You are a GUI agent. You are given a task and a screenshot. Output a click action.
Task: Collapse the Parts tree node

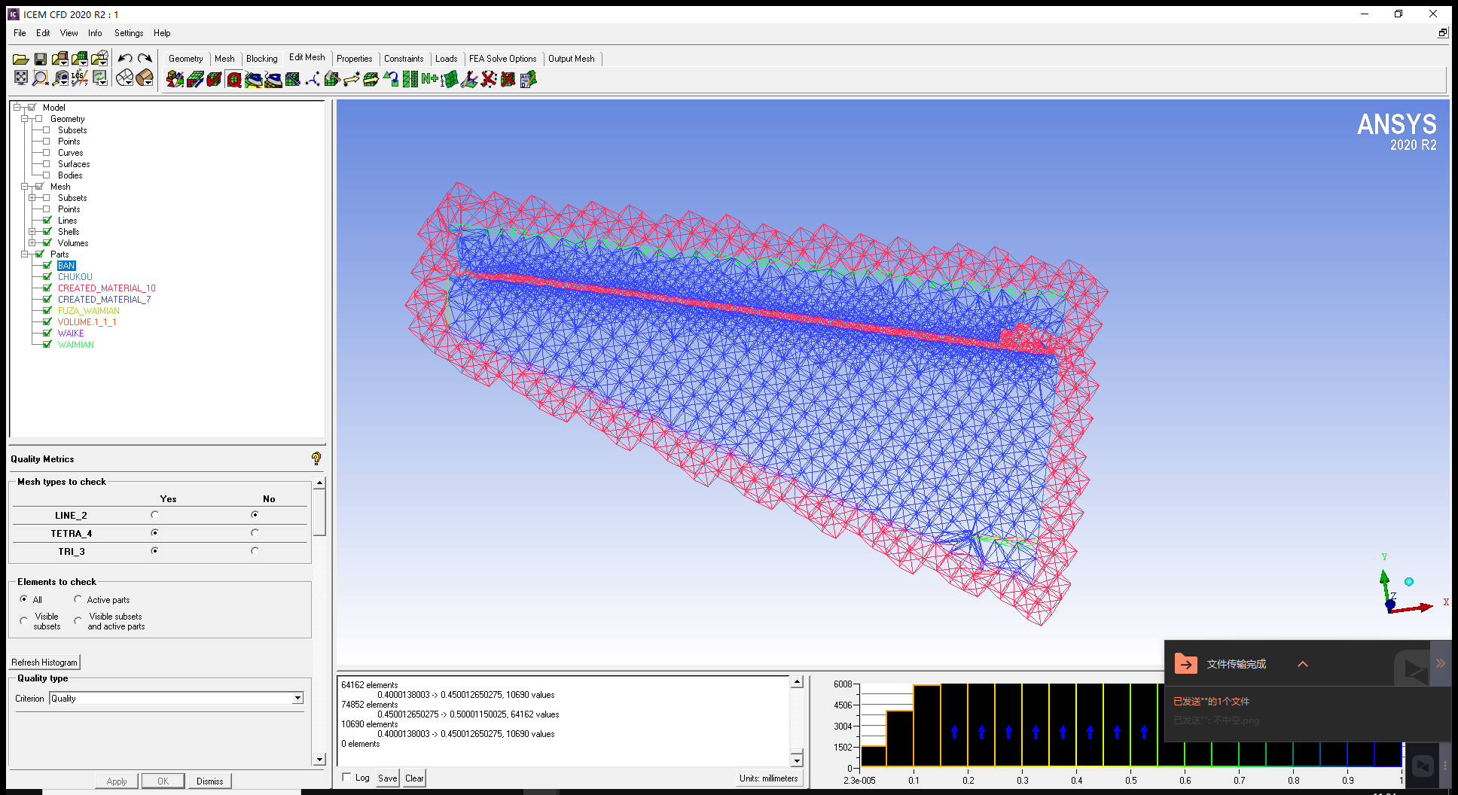pyautogui.click(x=24, y=254)
